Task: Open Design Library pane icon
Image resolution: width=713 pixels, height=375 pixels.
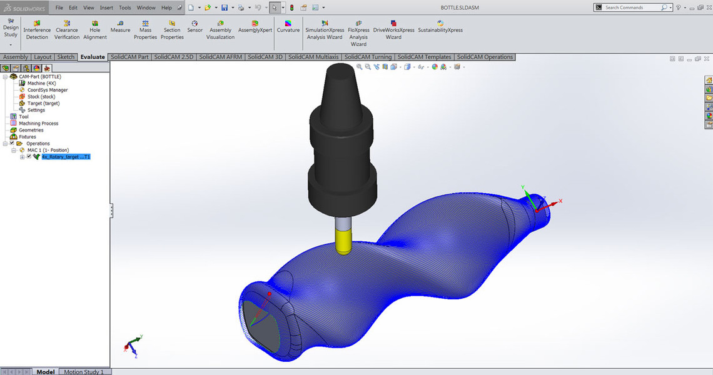Action: [x=709, y=89]
